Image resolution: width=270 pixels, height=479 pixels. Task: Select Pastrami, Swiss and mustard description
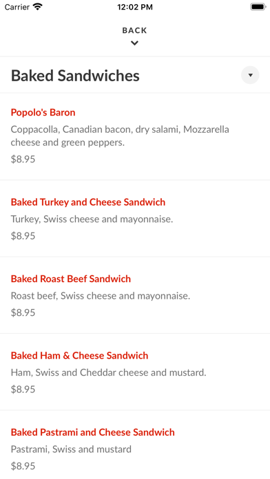click(x=71, y=449)
